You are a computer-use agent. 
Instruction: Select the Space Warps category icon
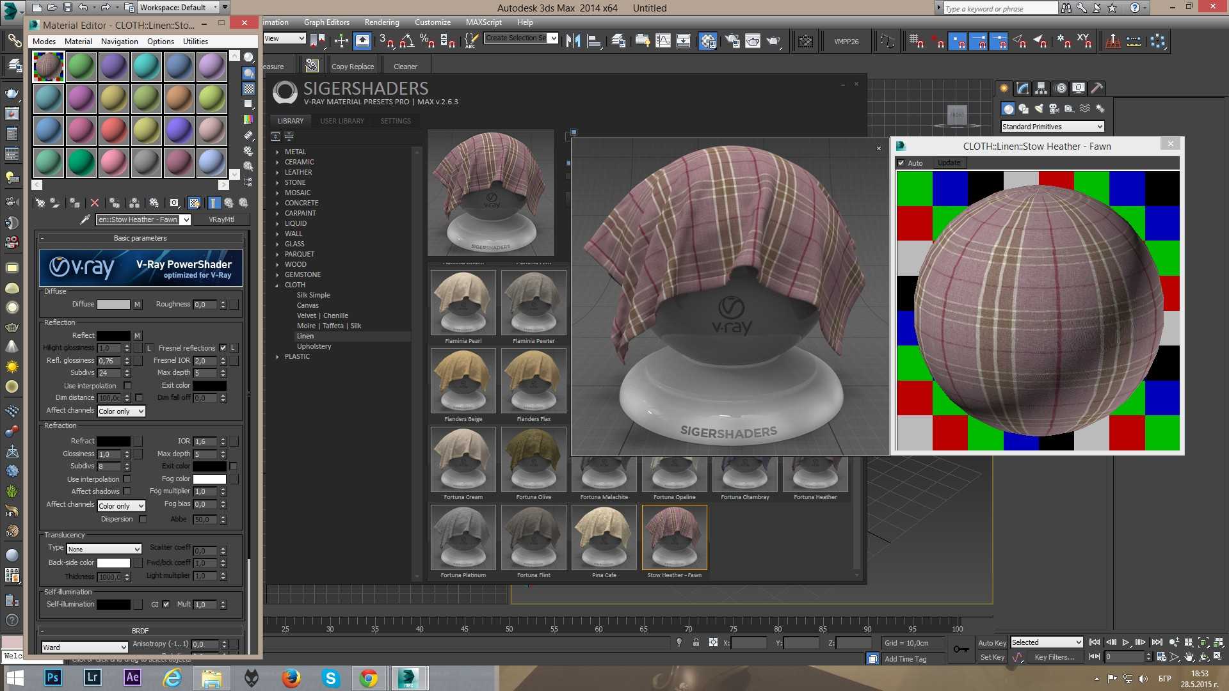(1085, 109)
